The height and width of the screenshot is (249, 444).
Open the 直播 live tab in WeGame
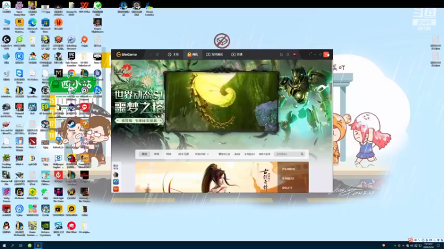pos(237,54)
